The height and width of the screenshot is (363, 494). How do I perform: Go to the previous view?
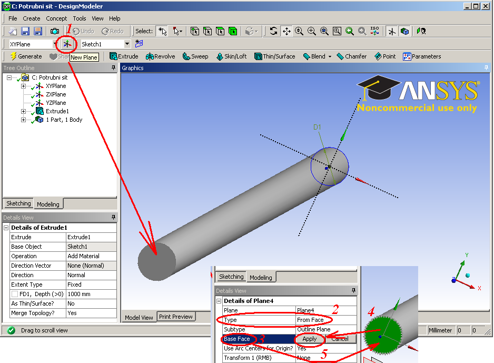(x=349, y=31)
